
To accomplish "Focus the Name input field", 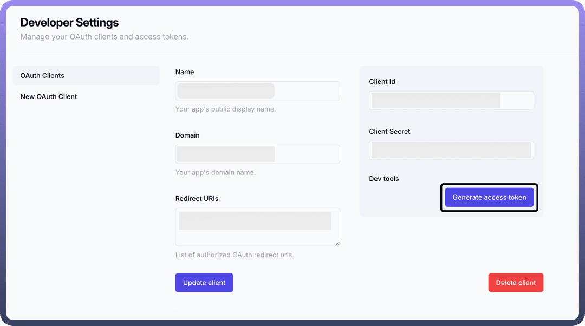I will (257, 91).
